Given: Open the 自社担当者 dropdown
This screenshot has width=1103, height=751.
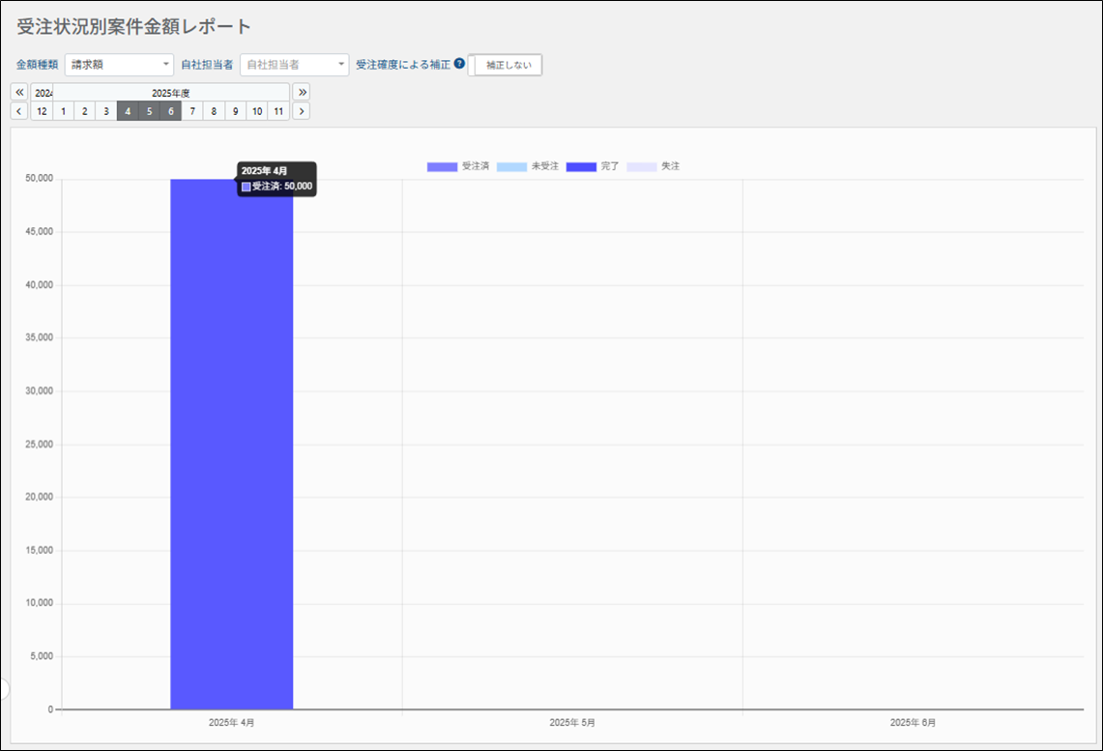Looking at the screenshot, I should pos(294,65).
